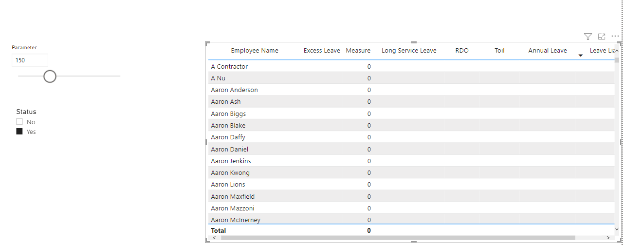Image resolution: width=625 pixels, height=246 pixels.
Task: Select the Aaron Blake row
Action: (411, 125)
